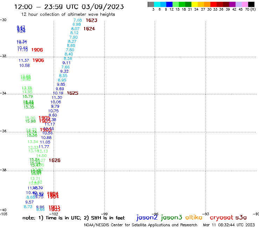This screenshot has width=259, height=228.
Task: Click the wave height value '9.11'
Action: point(66,63)
